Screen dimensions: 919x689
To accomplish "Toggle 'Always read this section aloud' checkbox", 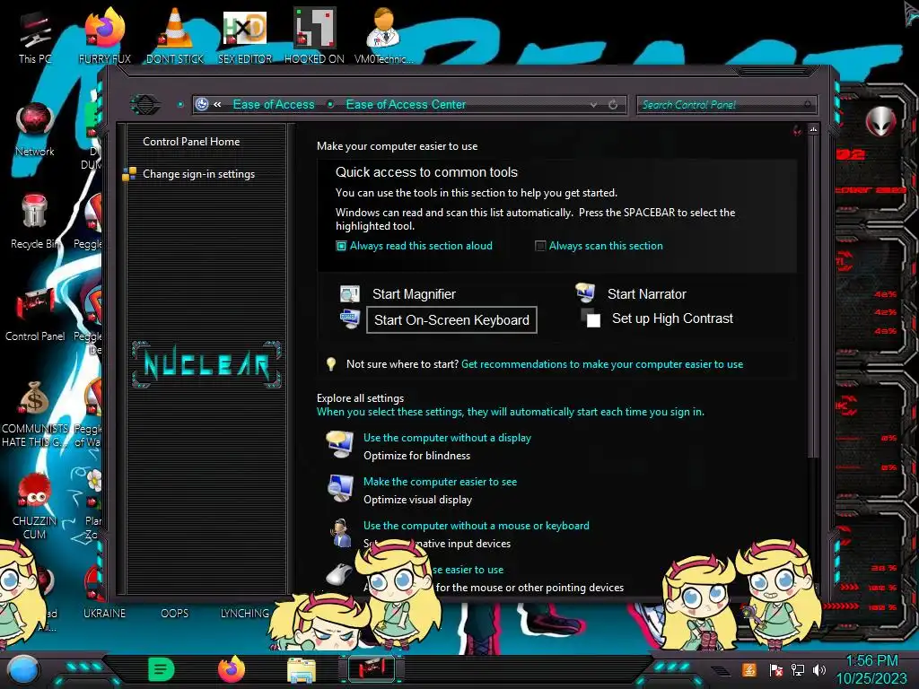I will click(341, 246).
